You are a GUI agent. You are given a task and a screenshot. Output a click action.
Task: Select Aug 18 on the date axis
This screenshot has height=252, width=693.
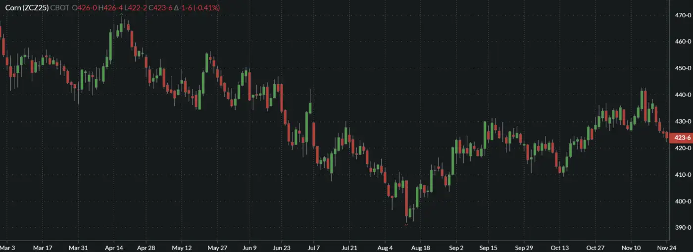coord(420,248)
